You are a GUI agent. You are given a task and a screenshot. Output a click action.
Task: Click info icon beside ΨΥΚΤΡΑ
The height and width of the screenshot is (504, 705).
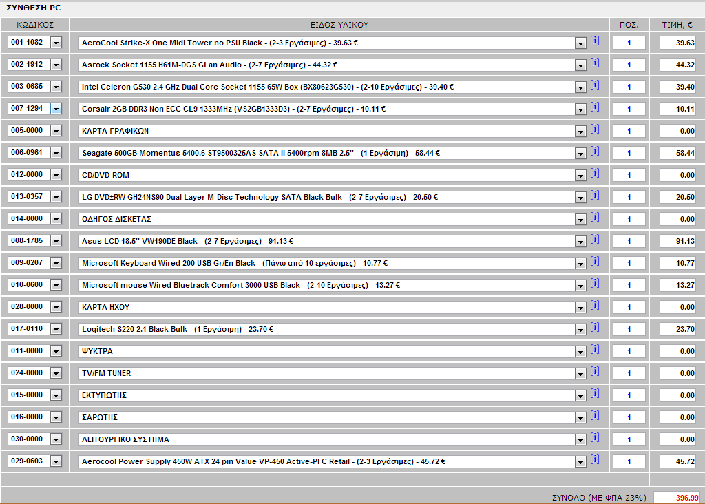(x=594, y=349)
